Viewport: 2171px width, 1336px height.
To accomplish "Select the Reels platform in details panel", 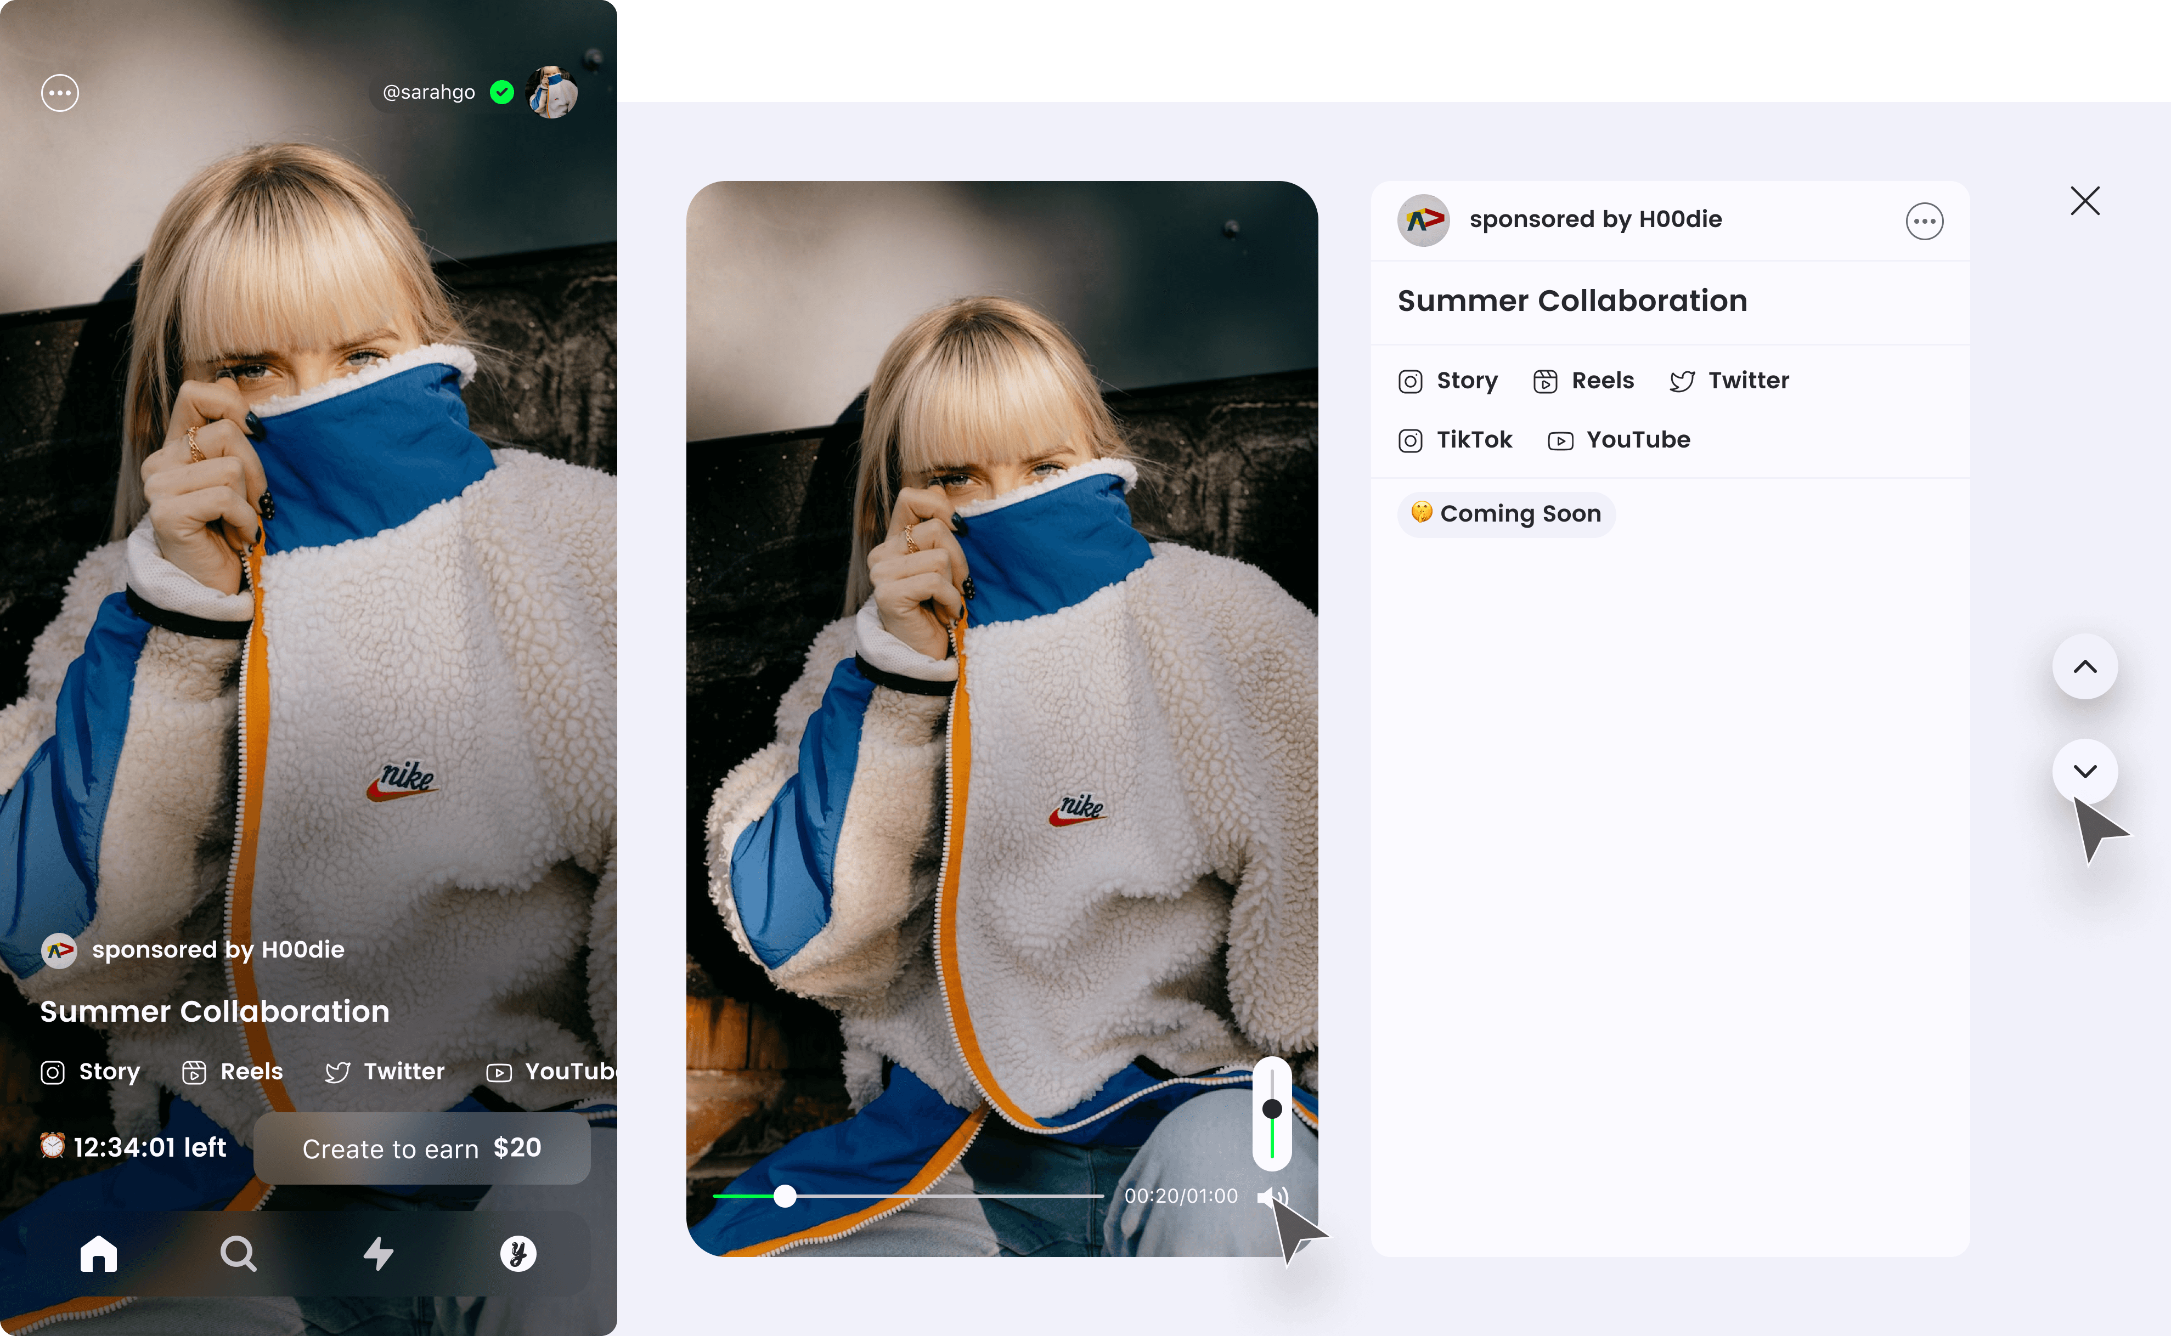I will pyautogui.click(x=1583, y=381).
